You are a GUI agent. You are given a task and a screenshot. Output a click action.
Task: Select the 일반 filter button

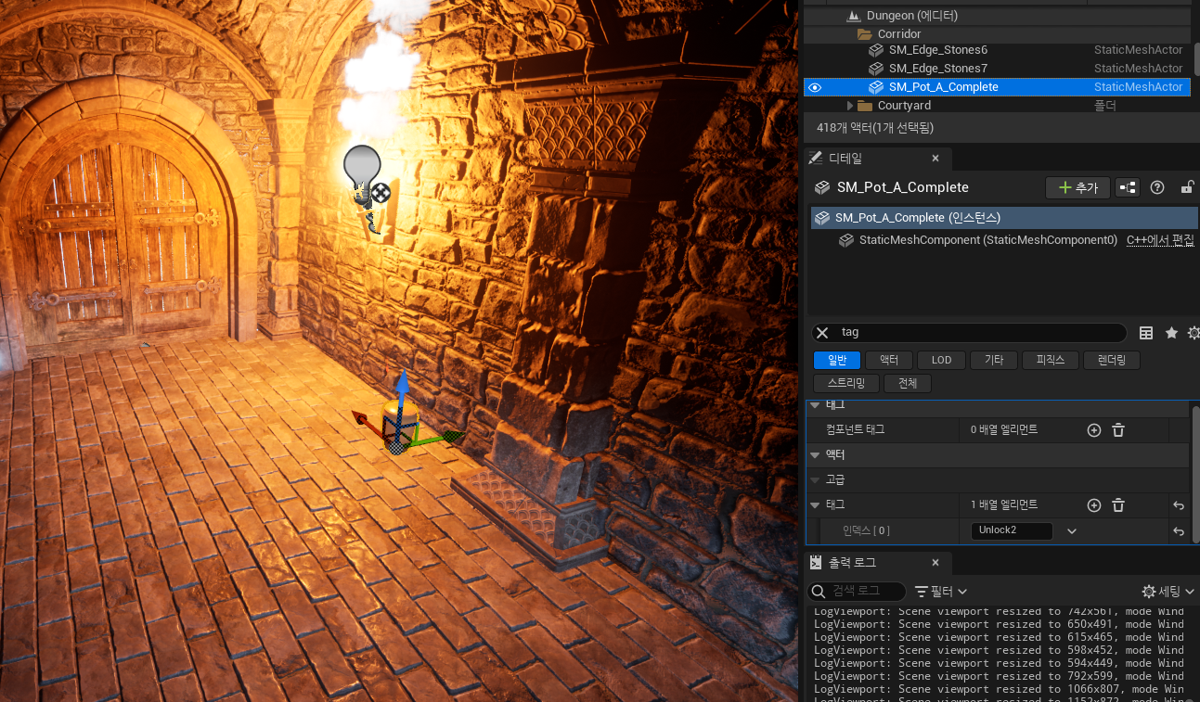pyautogui.click(x=837, y=361)
